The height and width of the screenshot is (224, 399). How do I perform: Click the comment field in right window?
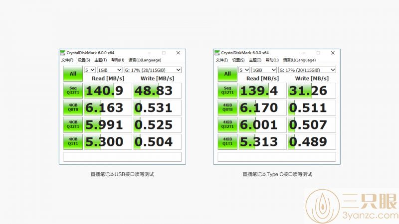tap(277, 157)
